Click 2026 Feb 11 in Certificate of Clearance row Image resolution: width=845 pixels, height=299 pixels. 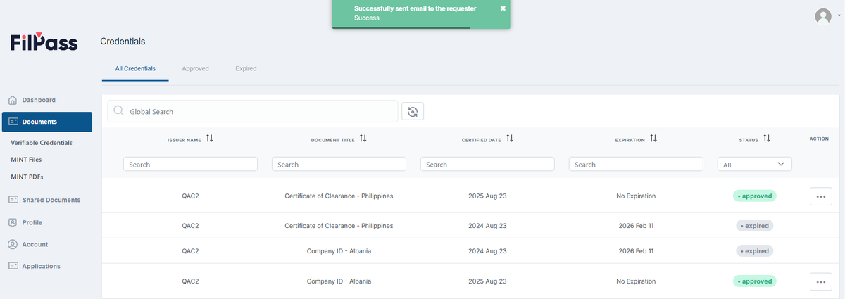pyautogui.click(x=636, y=226)
